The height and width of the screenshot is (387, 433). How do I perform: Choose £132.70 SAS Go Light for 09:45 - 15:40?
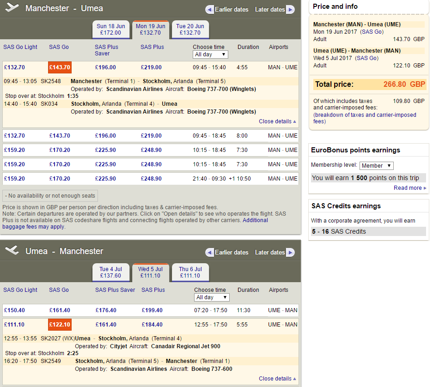pos(14,67)
